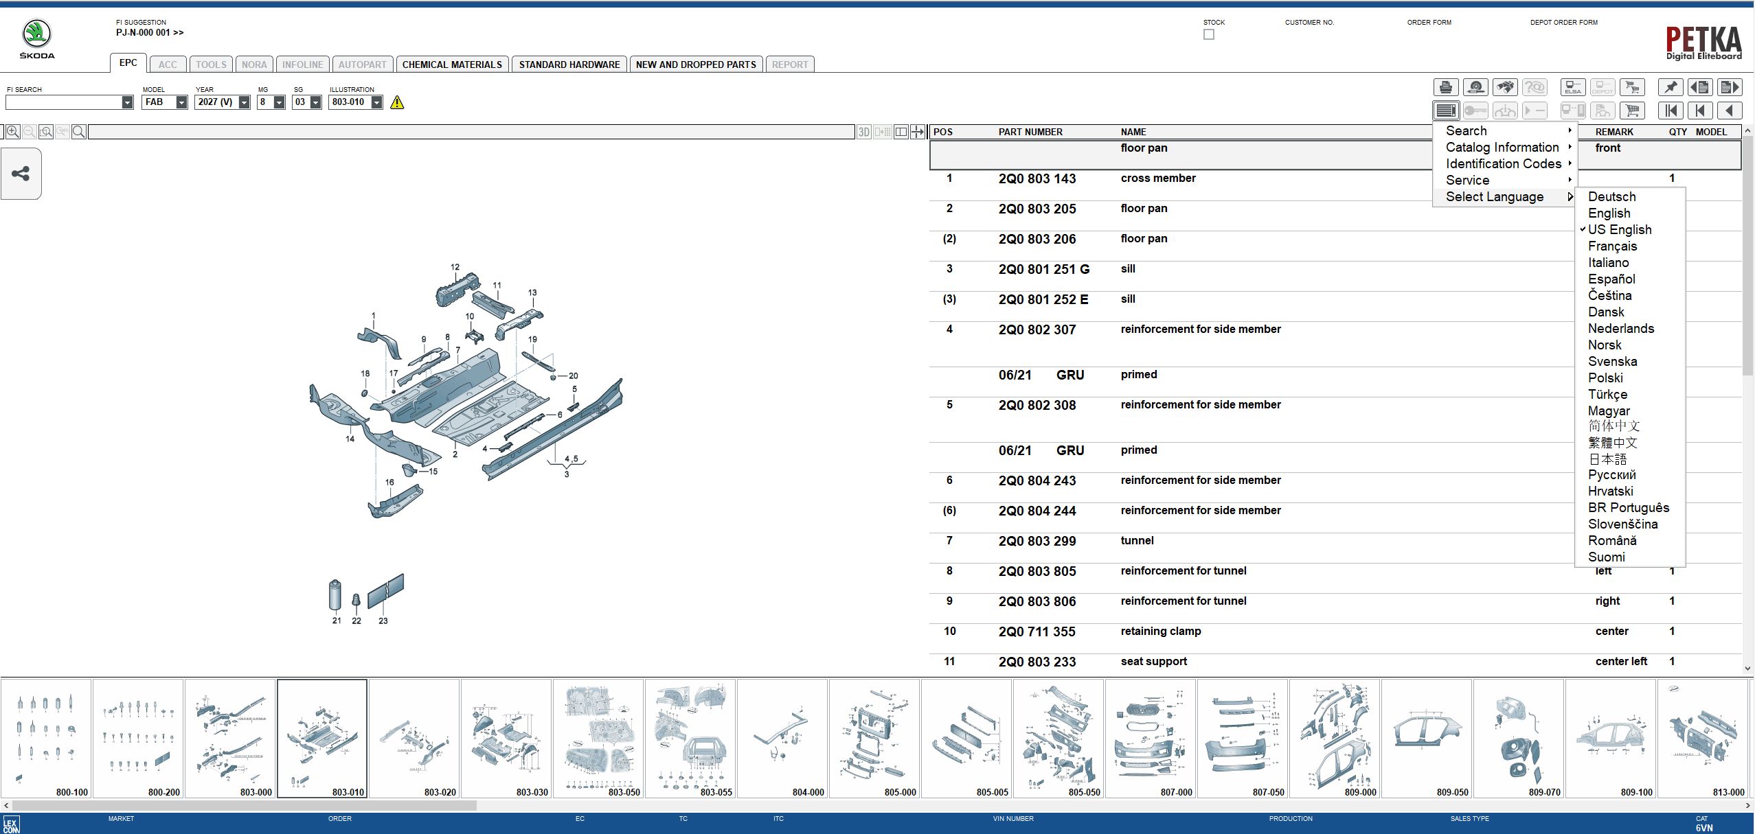Open the NEW AND DROPPED PARTS tab
The width and height of the screenshot is (1755, 834).
coord(696,65)
